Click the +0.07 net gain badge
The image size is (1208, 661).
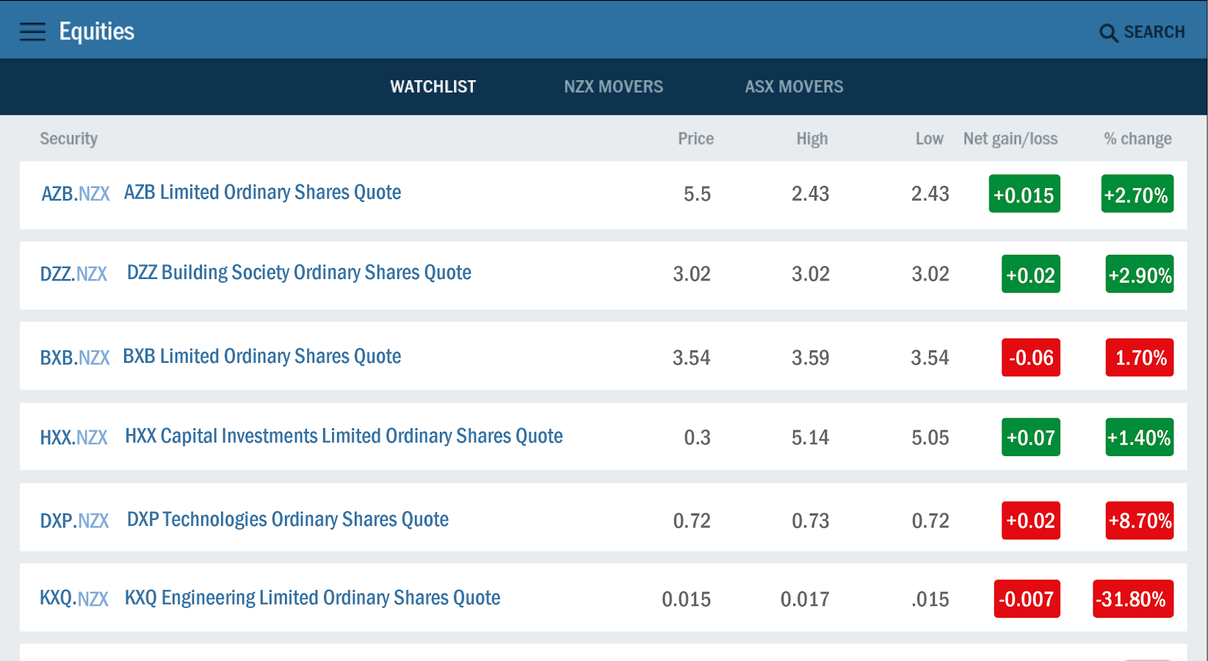(1030, 437)
